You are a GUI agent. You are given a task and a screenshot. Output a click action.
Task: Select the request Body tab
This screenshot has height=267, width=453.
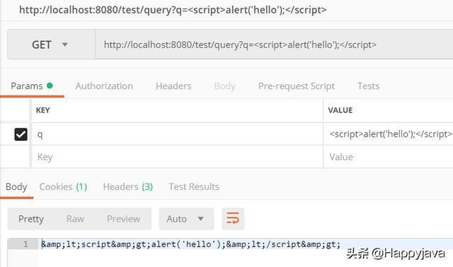click(225, 86)
